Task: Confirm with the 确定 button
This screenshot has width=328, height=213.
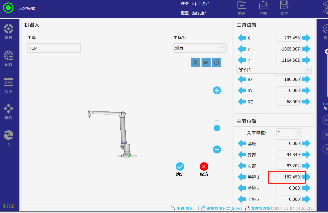Action: [180, 169]
